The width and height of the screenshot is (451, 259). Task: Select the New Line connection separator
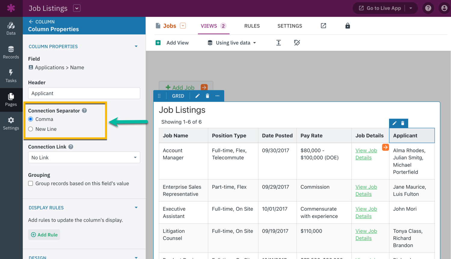(31, 129)
